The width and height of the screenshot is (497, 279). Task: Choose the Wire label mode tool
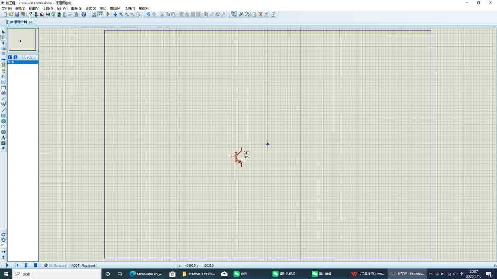tap(4, 49)
